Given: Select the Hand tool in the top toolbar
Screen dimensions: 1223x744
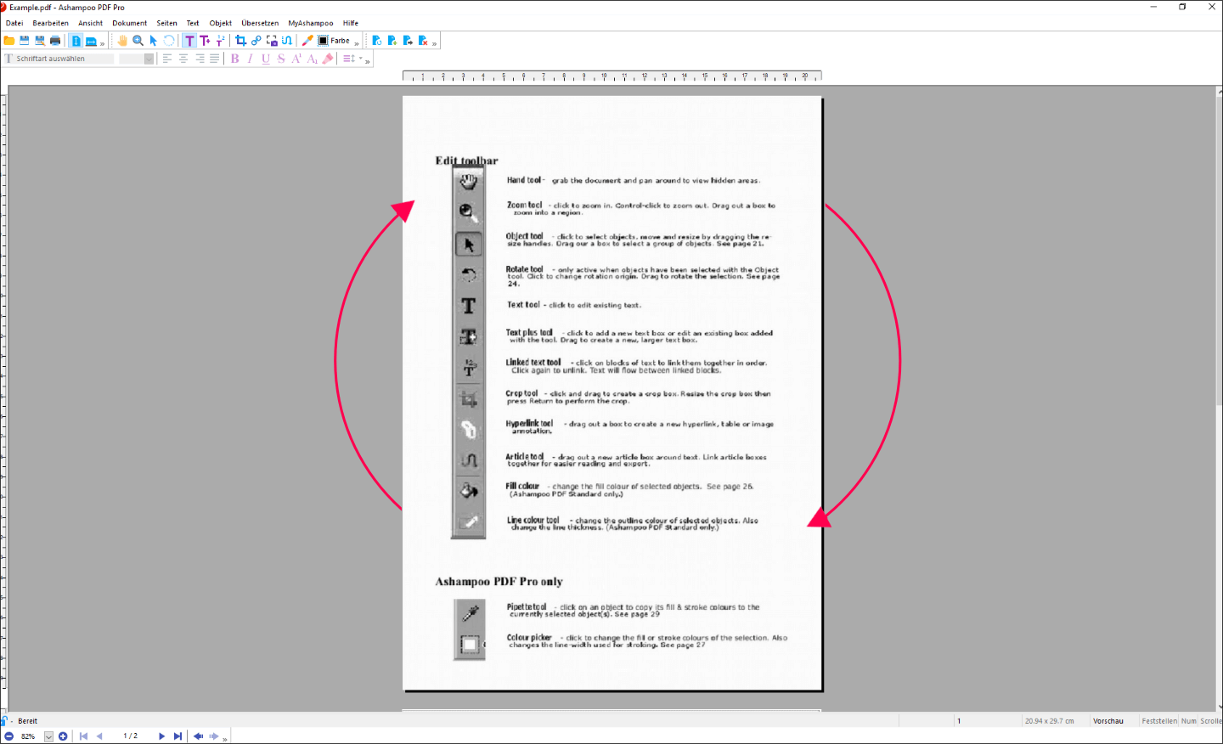Looking at the screenshot, I should pyautogui.click(x=122, y=41).
